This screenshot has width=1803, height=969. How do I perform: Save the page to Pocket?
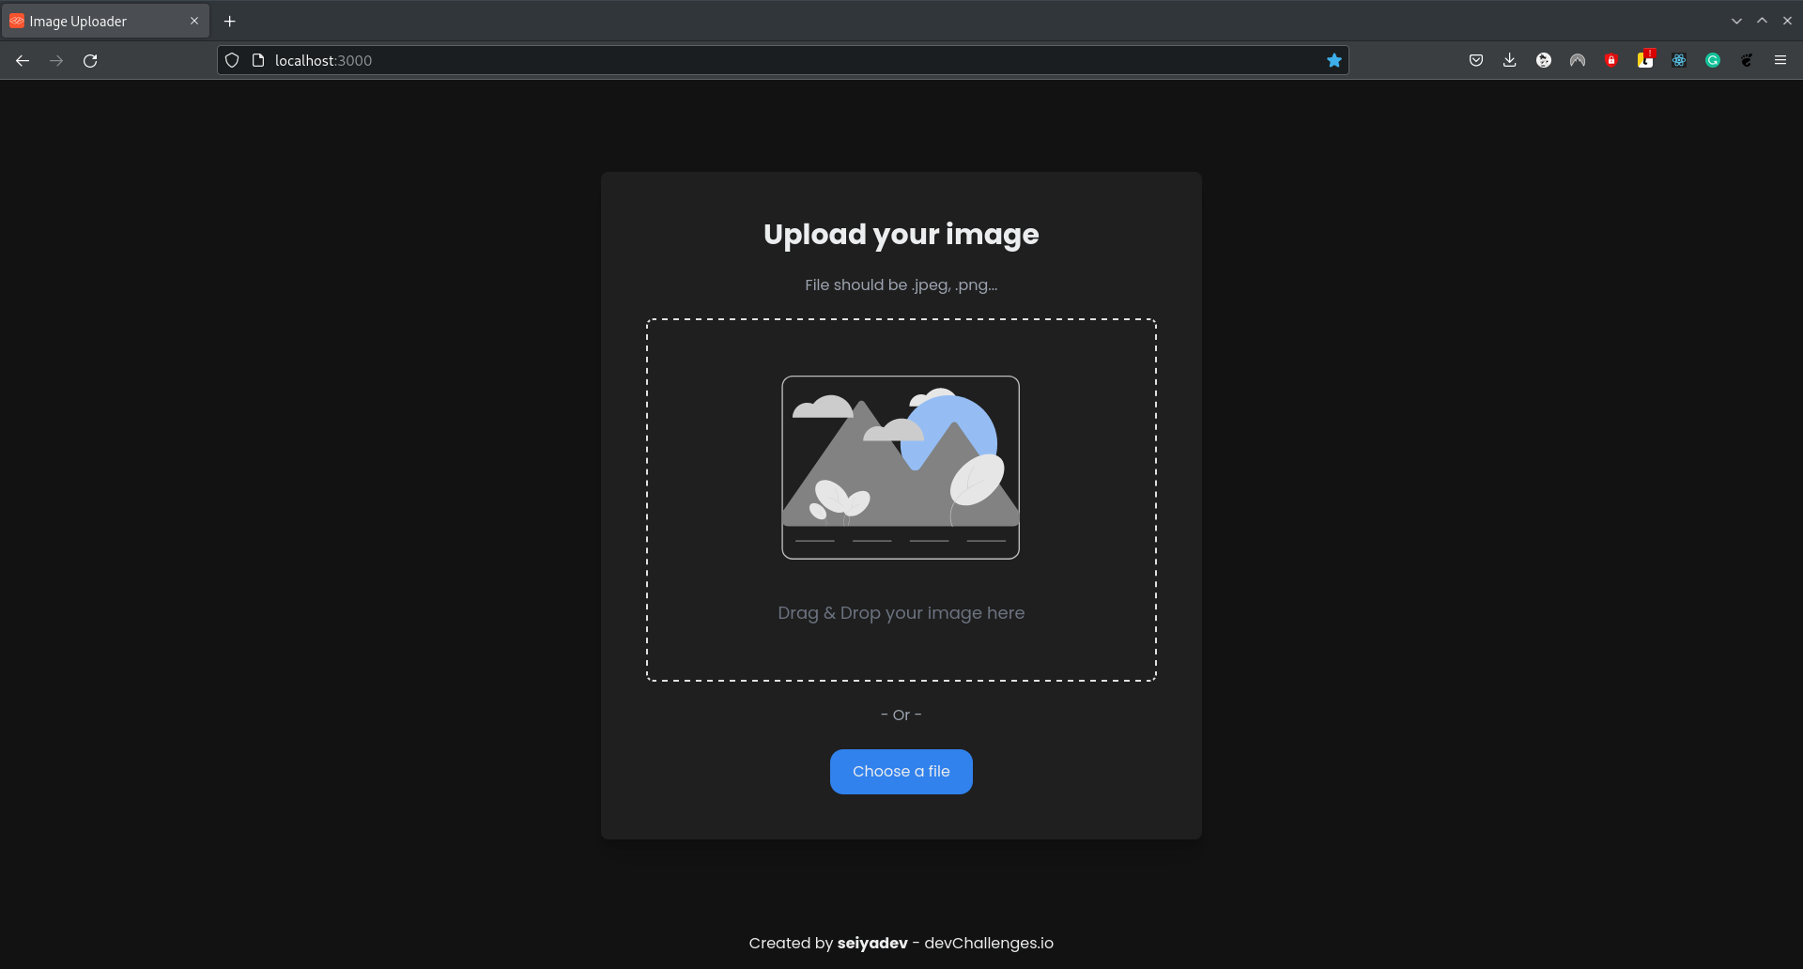tap(1476, 60)
